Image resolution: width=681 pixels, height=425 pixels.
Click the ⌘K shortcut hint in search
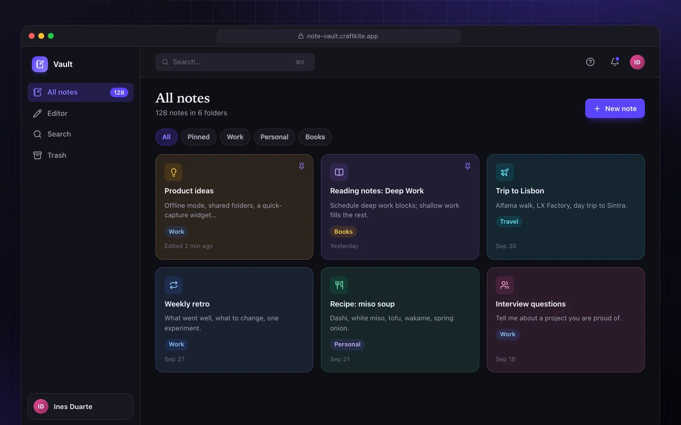pos(300,62)
